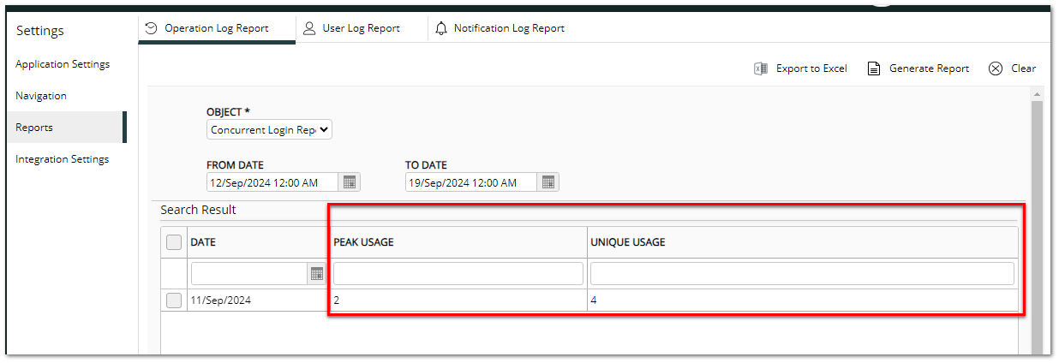
Task: Check the 11/Sep/2024 row checkbox
Action: pyautogui.click(x=174, y=301)
